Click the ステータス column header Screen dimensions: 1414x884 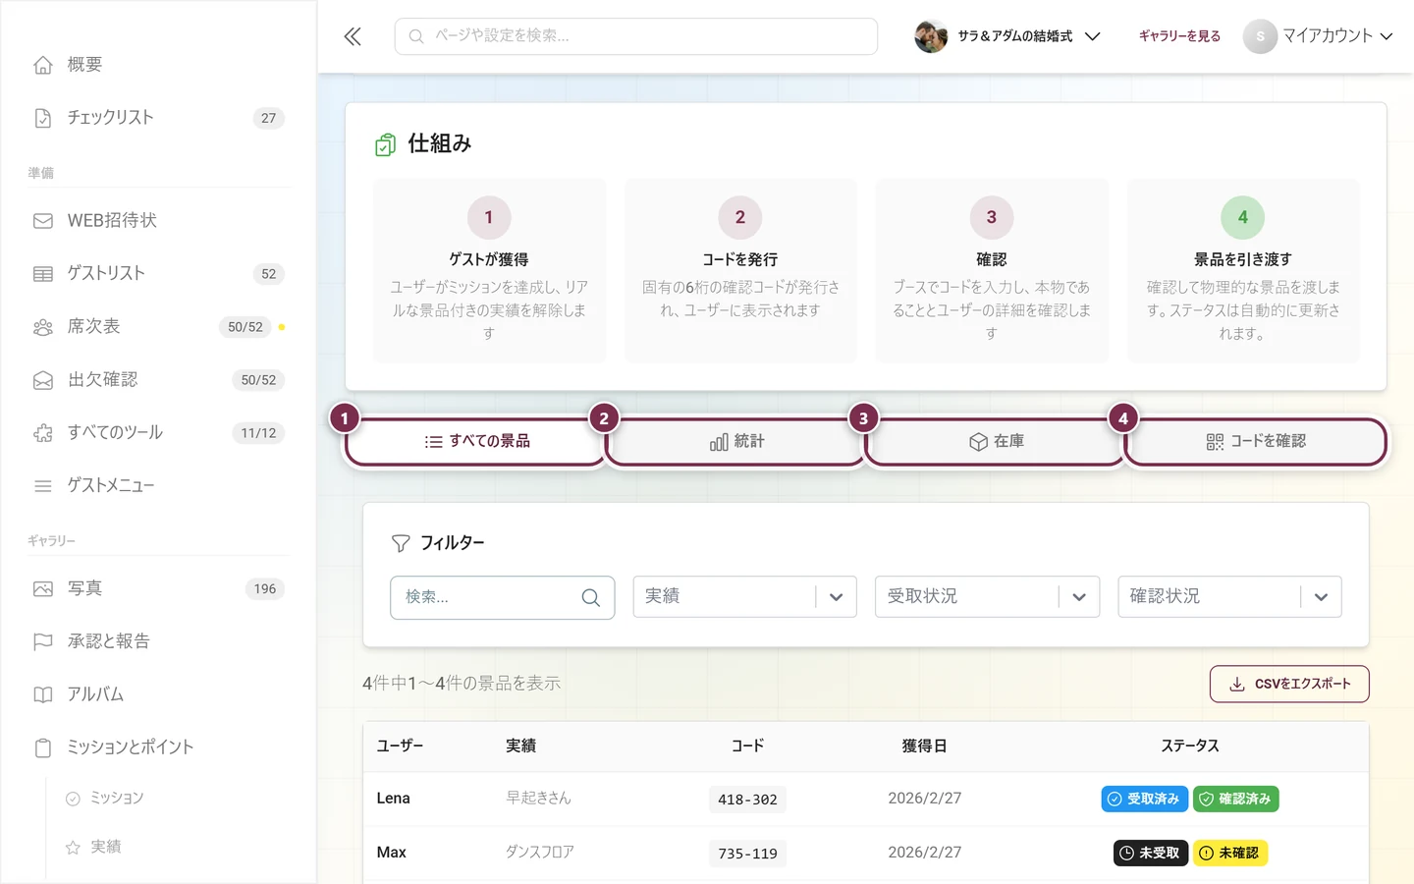click(x=1190, y=746)
